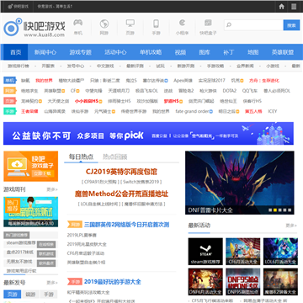Click the 网游 globe icon

pos(104,24)
